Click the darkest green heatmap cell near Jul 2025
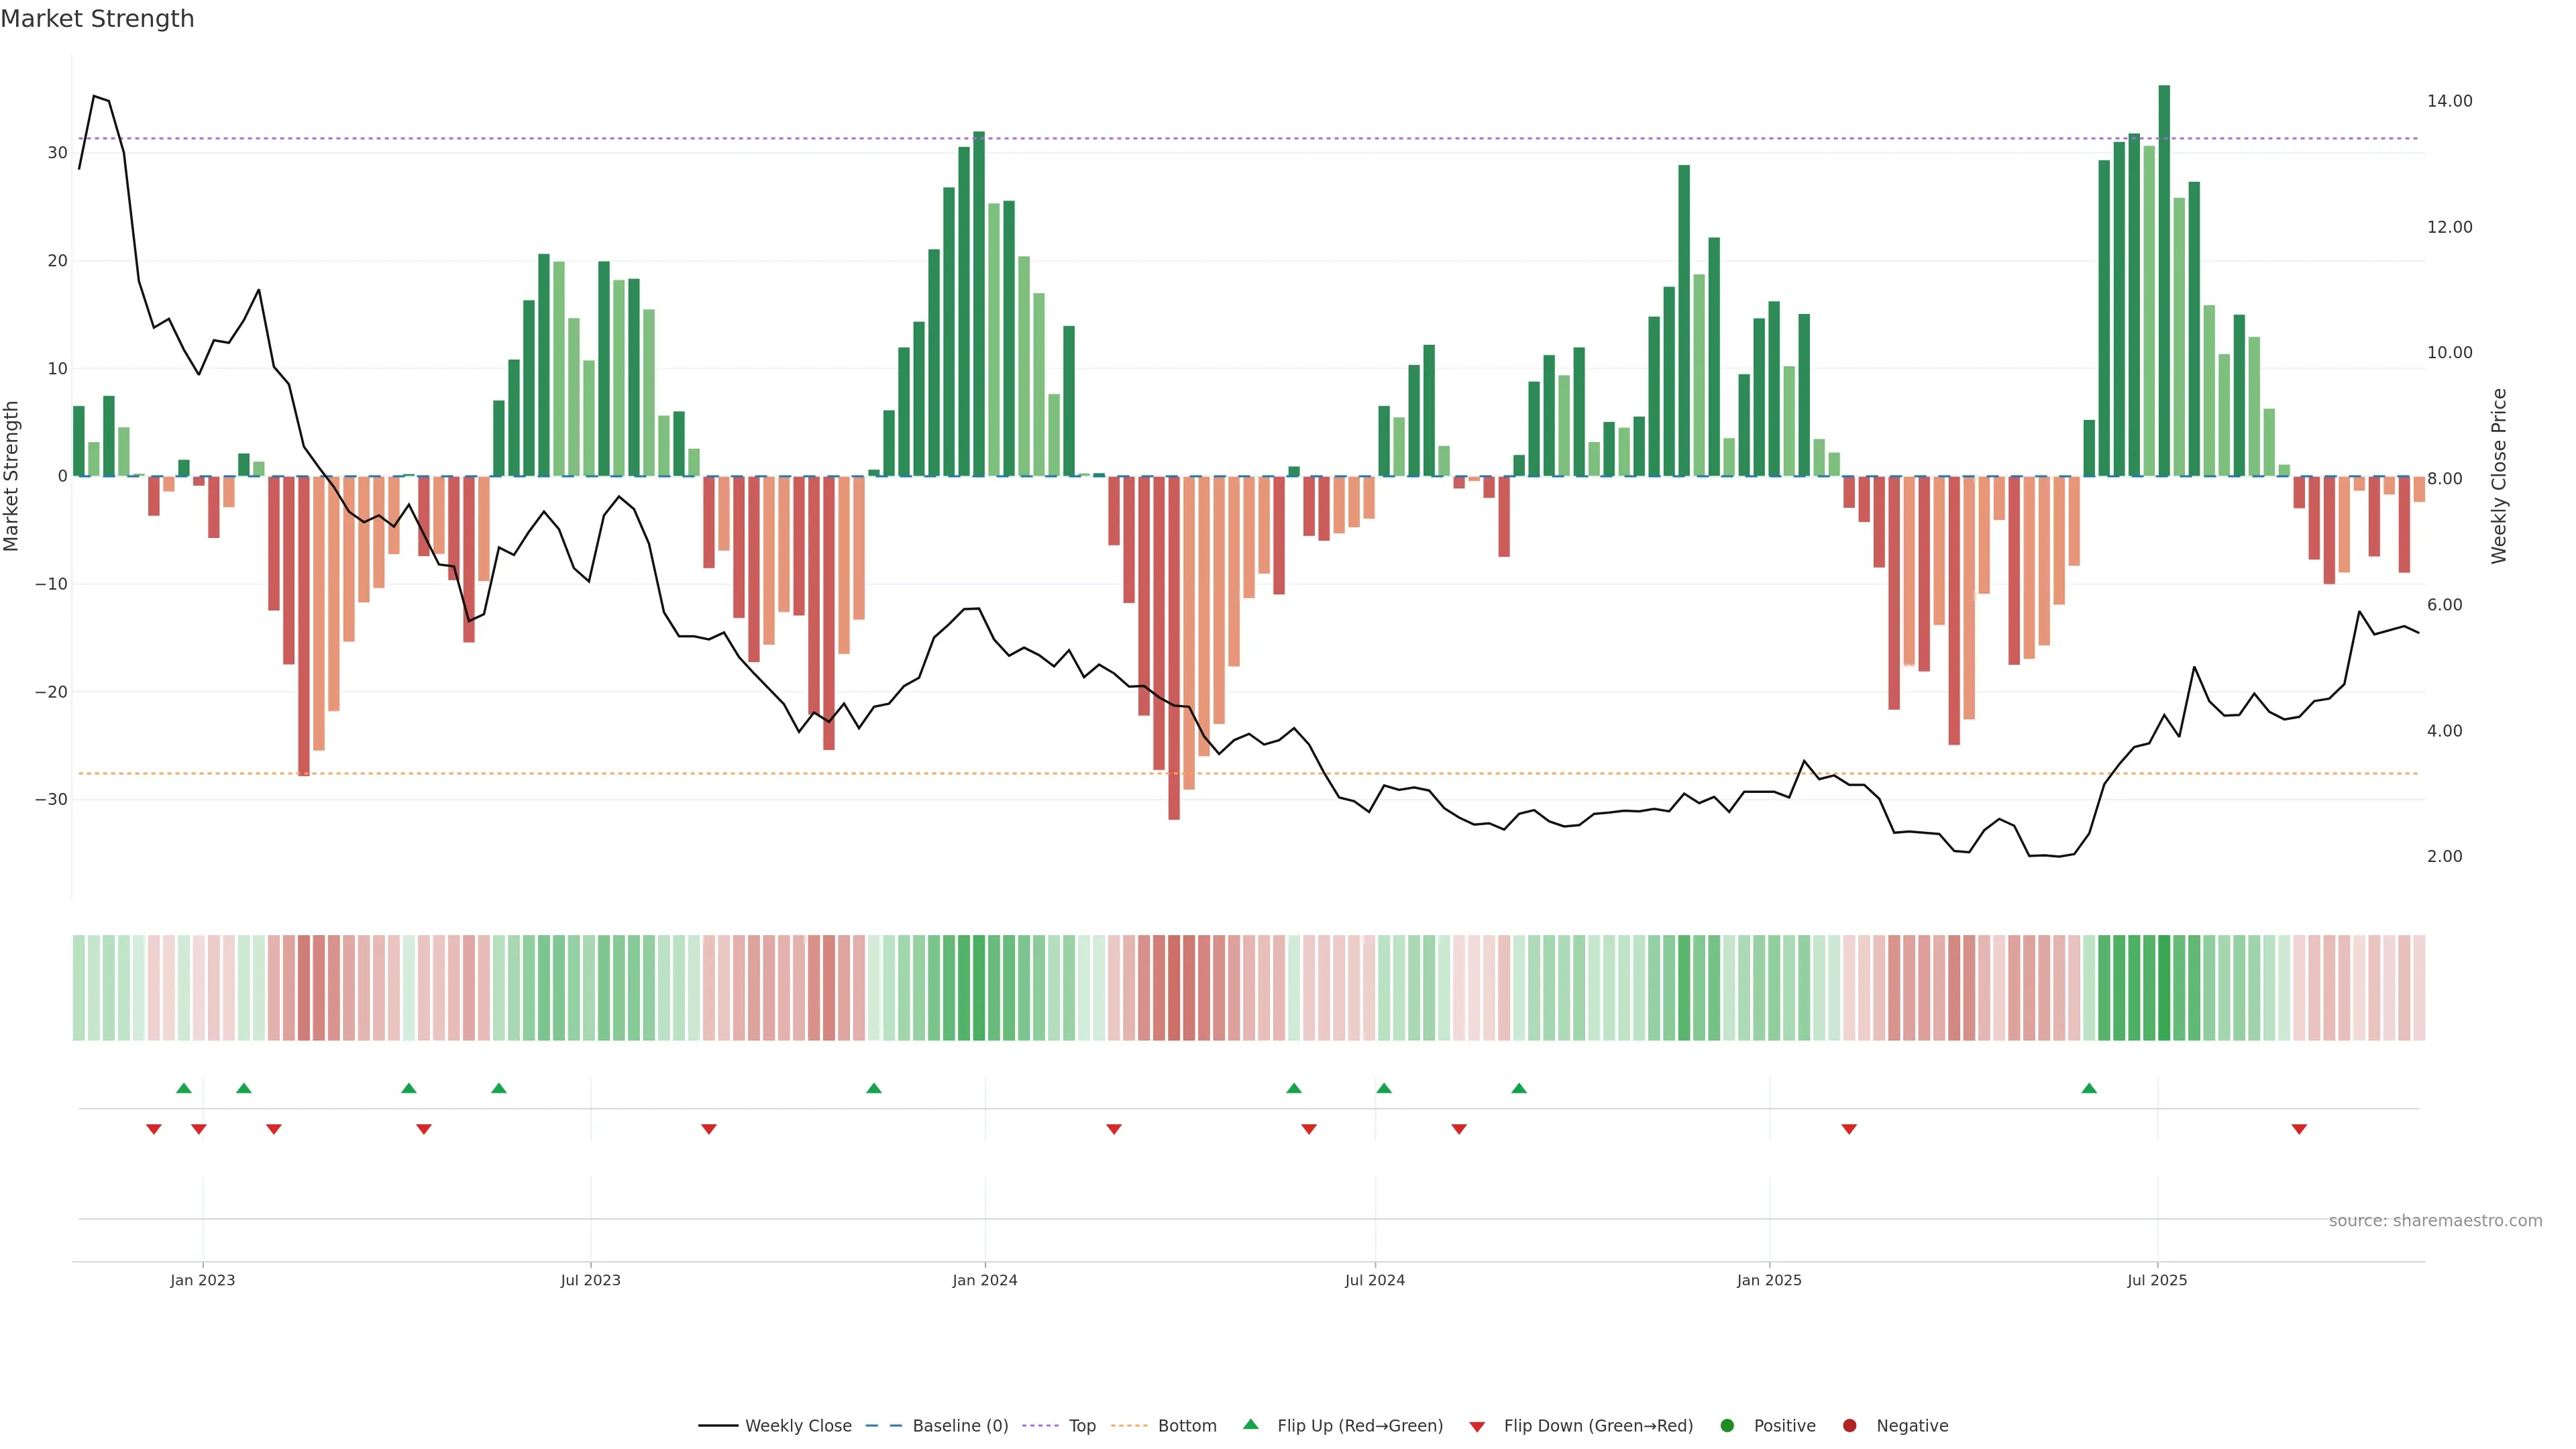Image resolution: width=2576 pixels, height=1449 pixels. [x=2164, y=988]
